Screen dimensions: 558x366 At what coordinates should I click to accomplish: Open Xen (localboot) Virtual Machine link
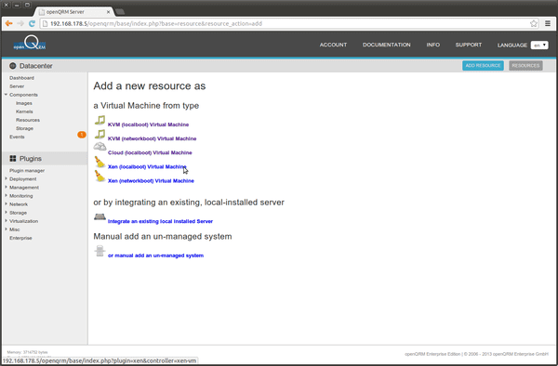[147, 166]
